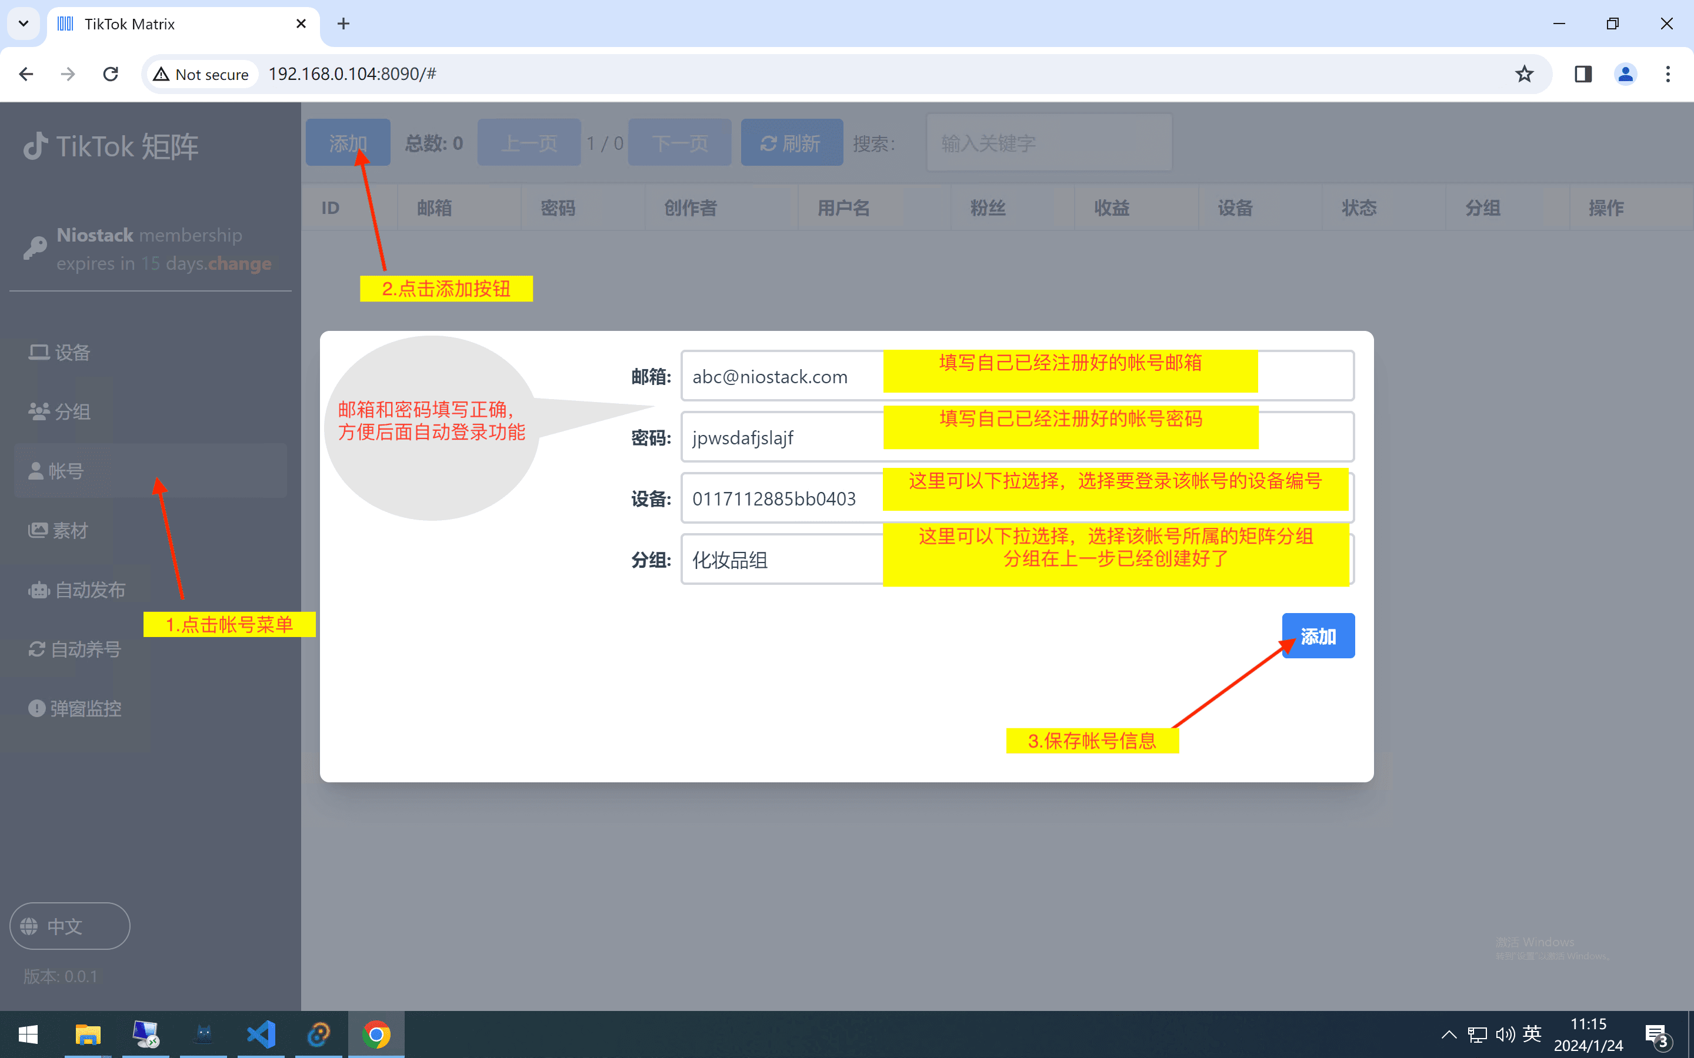The image size is (1694, 1058).
Task: Open the browser side panel icon
Action: (1583, 74)
